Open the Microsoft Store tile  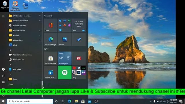(51, 58)
